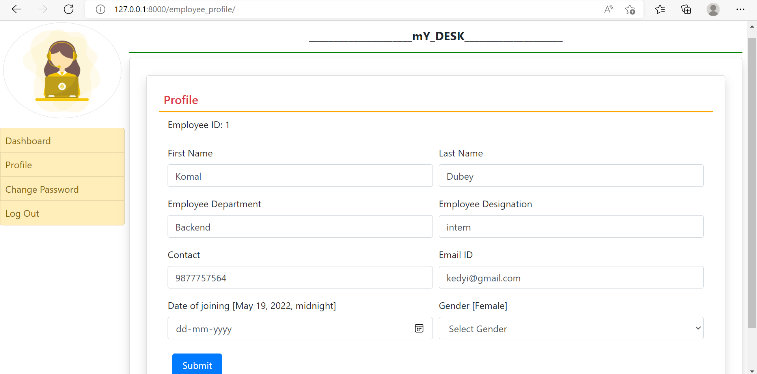The image size is (757, 374).
Task: Add this page to favorites
Action: (630, 9)
